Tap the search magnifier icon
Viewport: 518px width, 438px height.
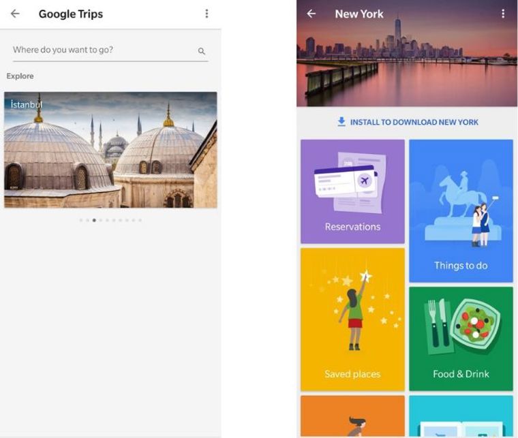[202, 51]
